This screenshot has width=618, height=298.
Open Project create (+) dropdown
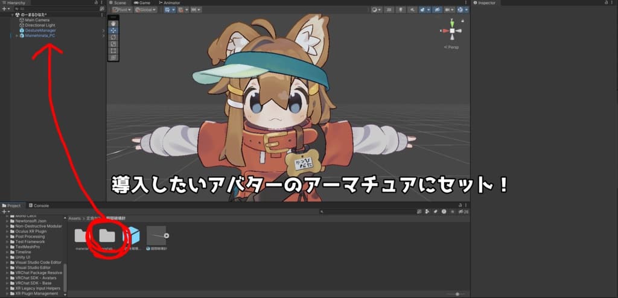click(5, 212)
